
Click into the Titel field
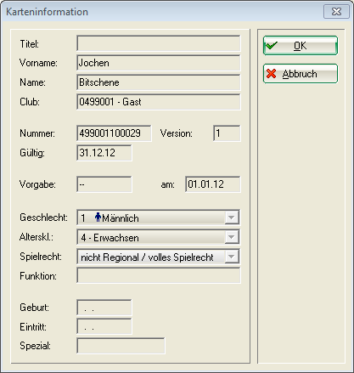159,43
